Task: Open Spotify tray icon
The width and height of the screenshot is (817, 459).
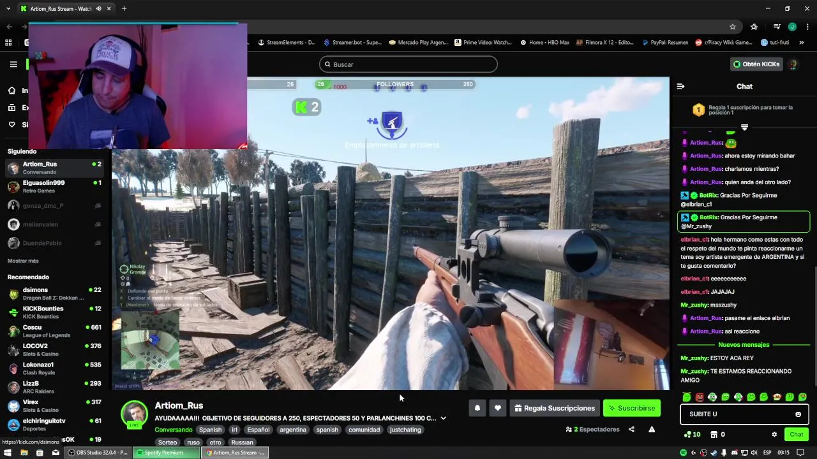Action: (684, 453)
